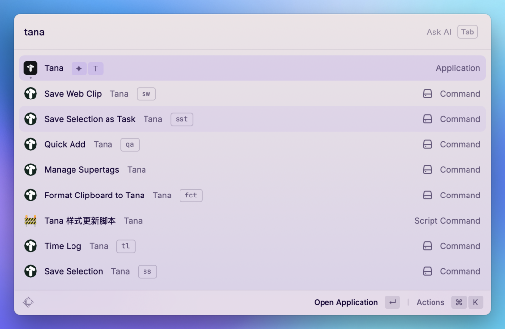Select the Save Selection as Task command

pyautogui.click(x=252, y=119)
